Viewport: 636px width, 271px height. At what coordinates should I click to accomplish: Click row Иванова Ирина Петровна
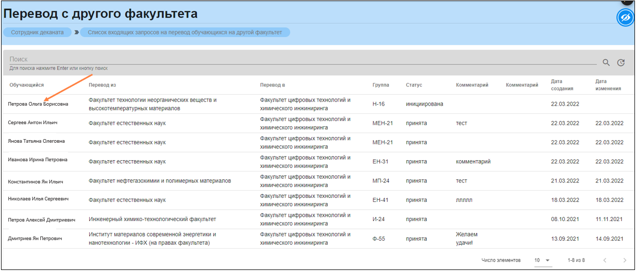click(38, 160)
